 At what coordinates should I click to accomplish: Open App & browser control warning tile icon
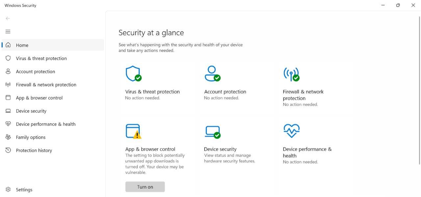(x=133, y=131)
